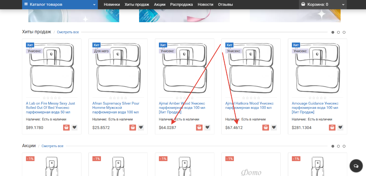Open the Хиты продаж menu item

[x=137, y=5]
